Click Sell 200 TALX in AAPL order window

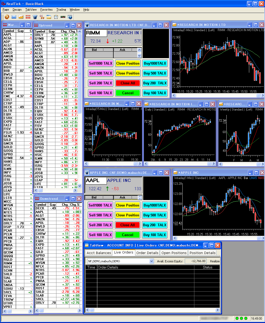[x=100, y=225]
